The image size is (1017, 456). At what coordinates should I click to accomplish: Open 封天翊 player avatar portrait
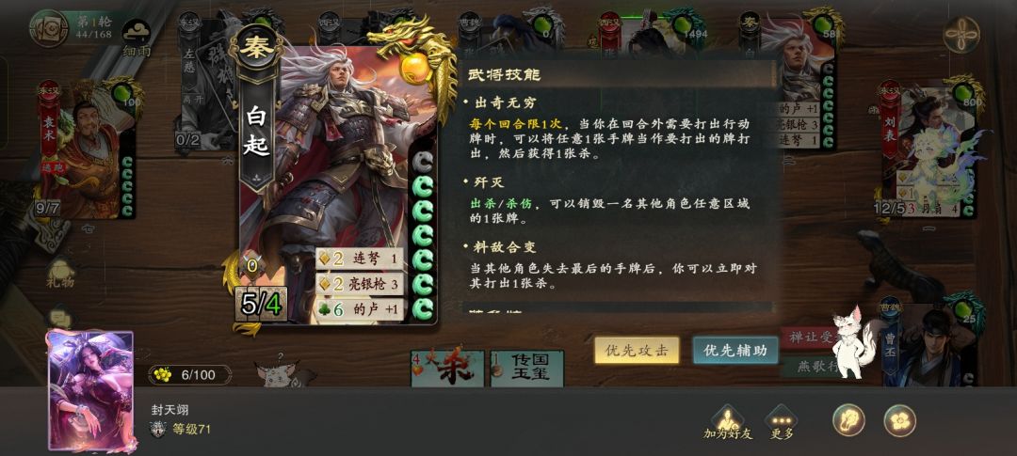click(90, 390)
